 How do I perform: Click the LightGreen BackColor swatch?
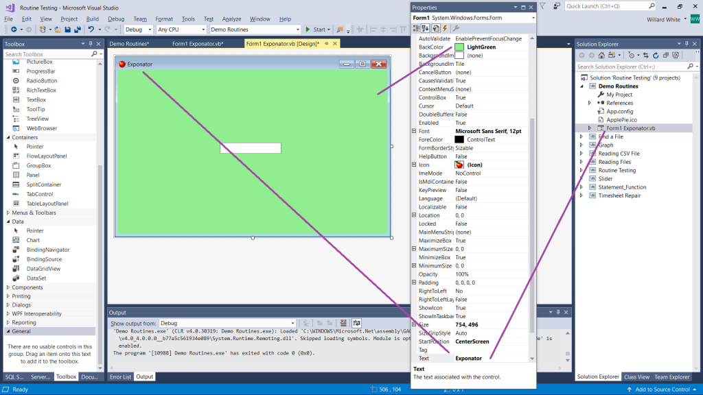click(459, 47)
